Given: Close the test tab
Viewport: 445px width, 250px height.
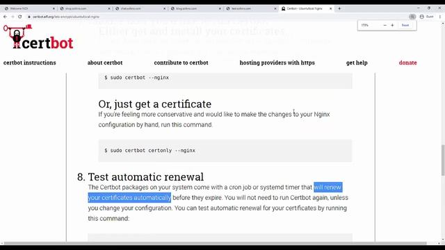Looking at the screenshot, I should (x=275, y=8).
